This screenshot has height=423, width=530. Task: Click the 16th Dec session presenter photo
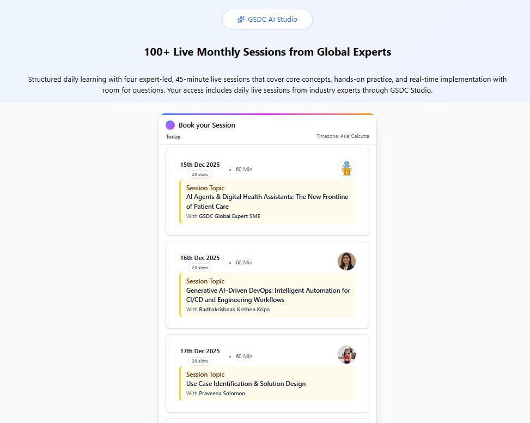tap(346, 261)
